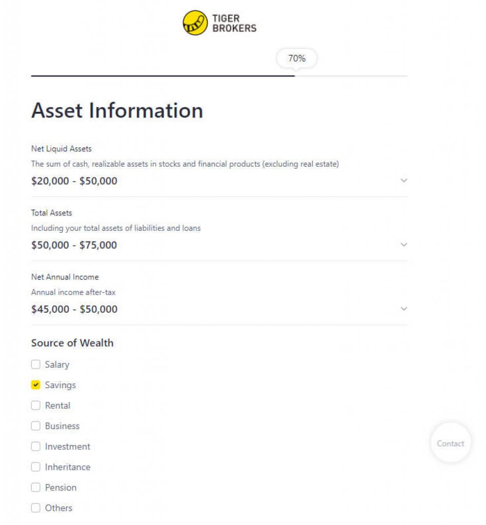
Task: Click the Savings label text
Action: click(60, 385)
